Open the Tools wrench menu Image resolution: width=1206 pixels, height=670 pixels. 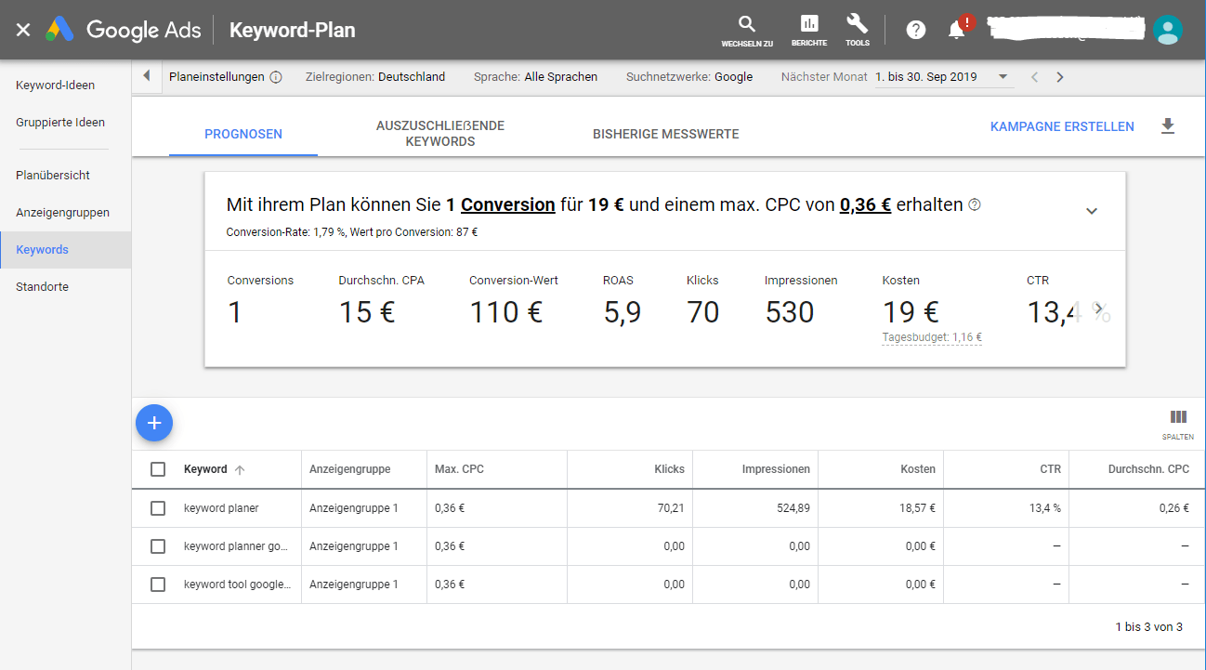click(x=858, y=24)
